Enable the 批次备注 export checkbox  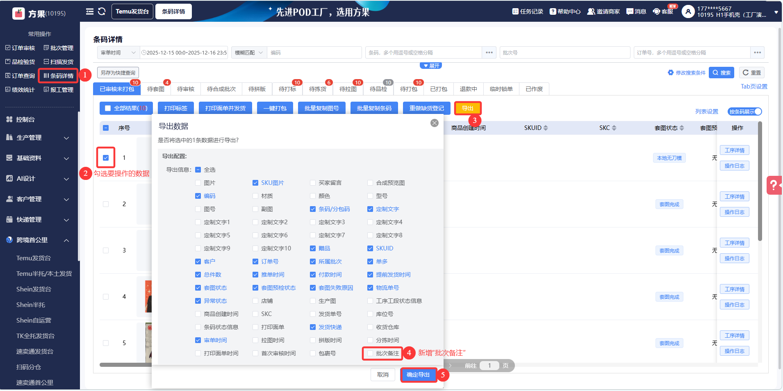point(370,353)
